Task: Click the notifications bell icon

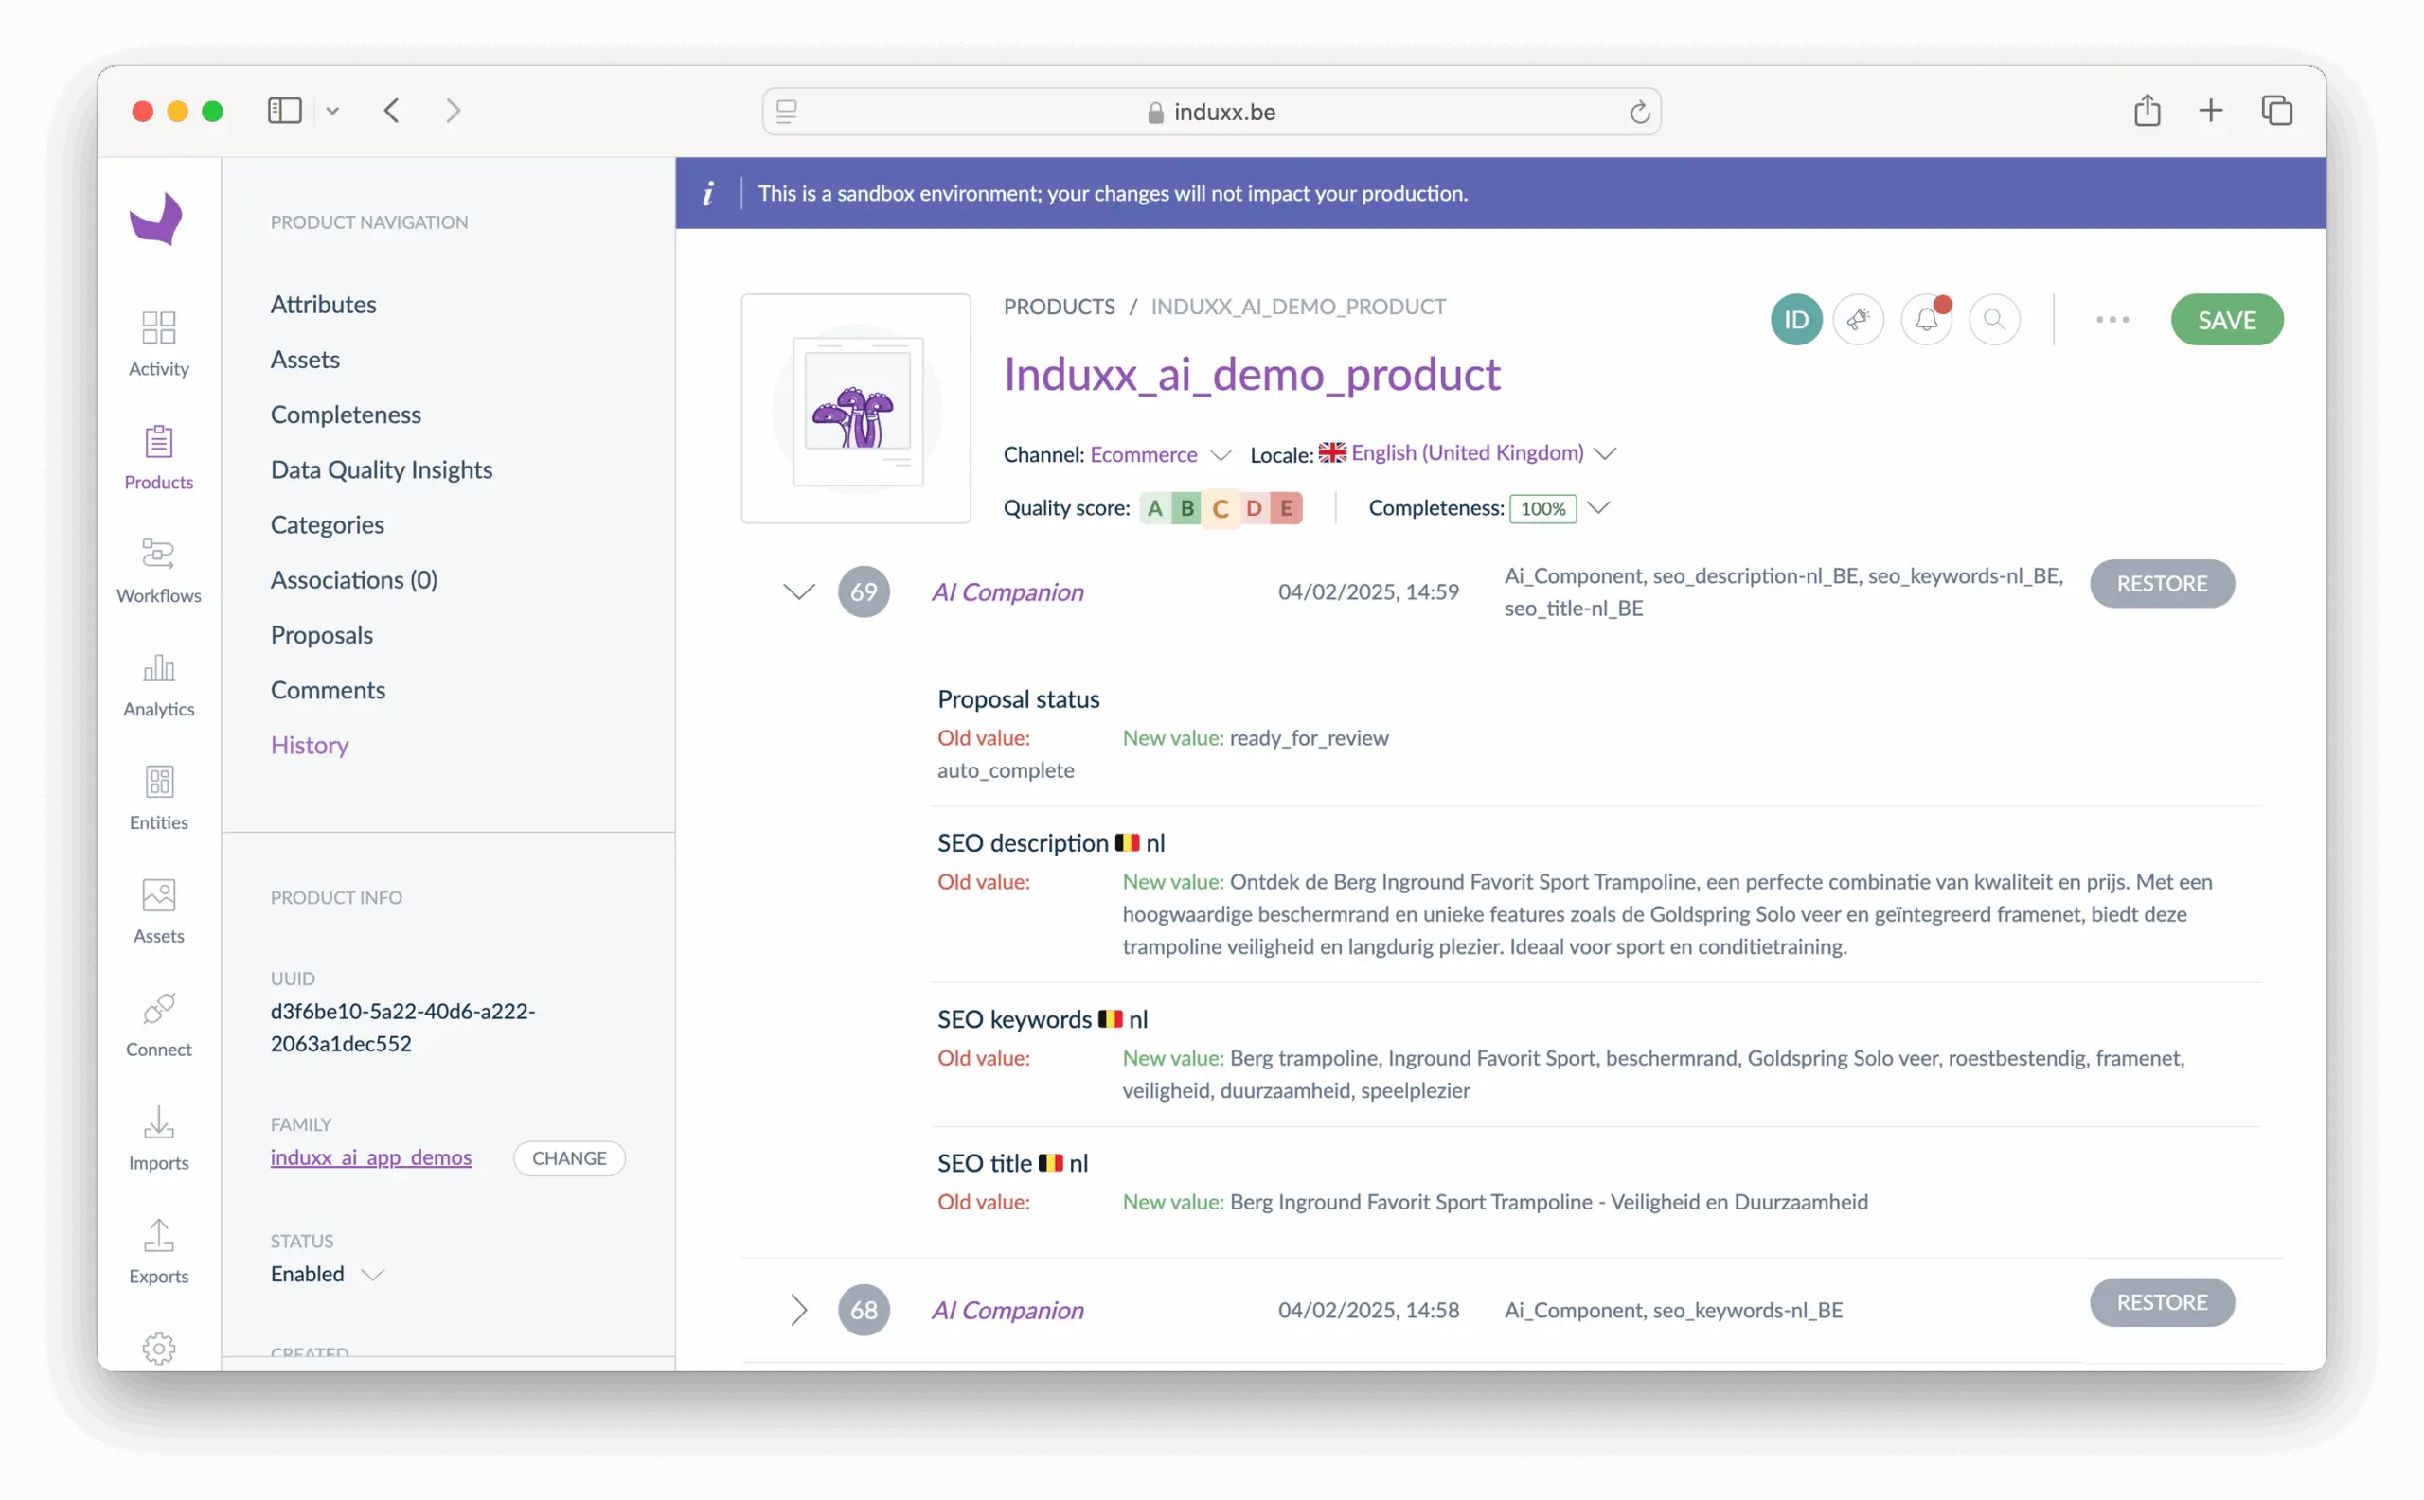Action: [1926, 320]
